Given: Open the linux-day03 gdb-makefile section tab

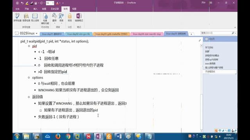Looking at the screenshot, I should pyautogui.click(x=111, y=34).
